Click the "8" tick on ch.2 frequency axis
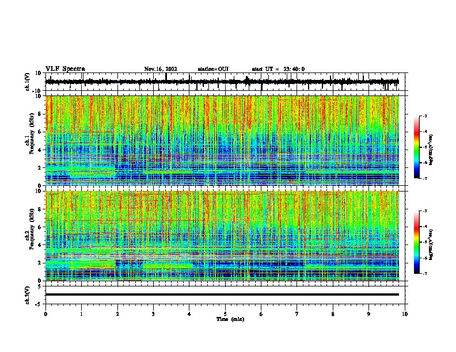This screenshot has height=352, width=456. [40, 209]
